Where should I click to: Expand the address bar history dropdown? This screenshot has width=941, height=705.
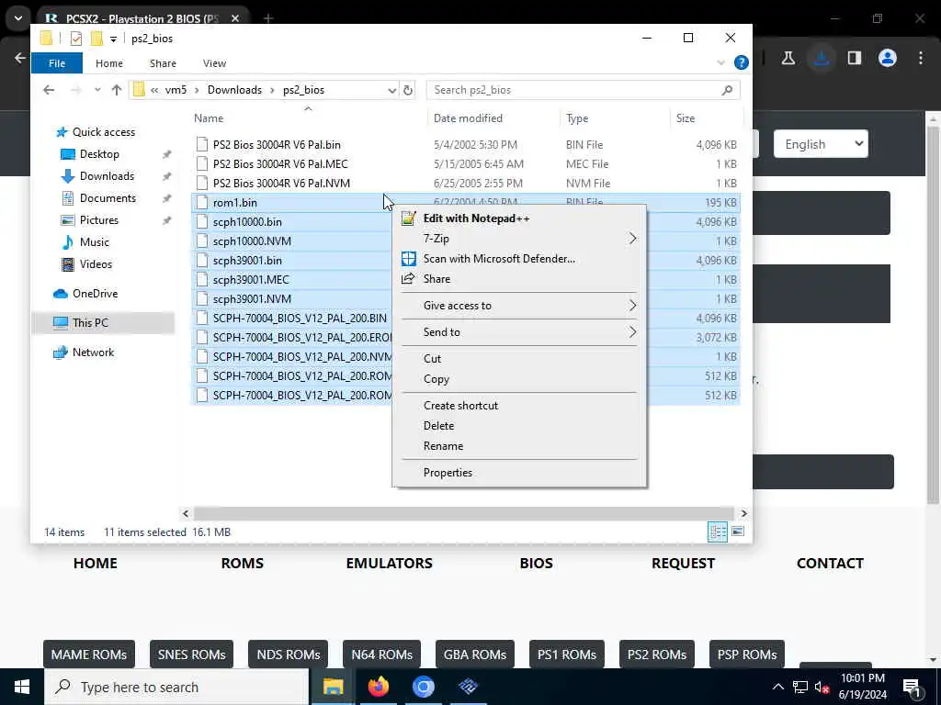tap(391, 90)
